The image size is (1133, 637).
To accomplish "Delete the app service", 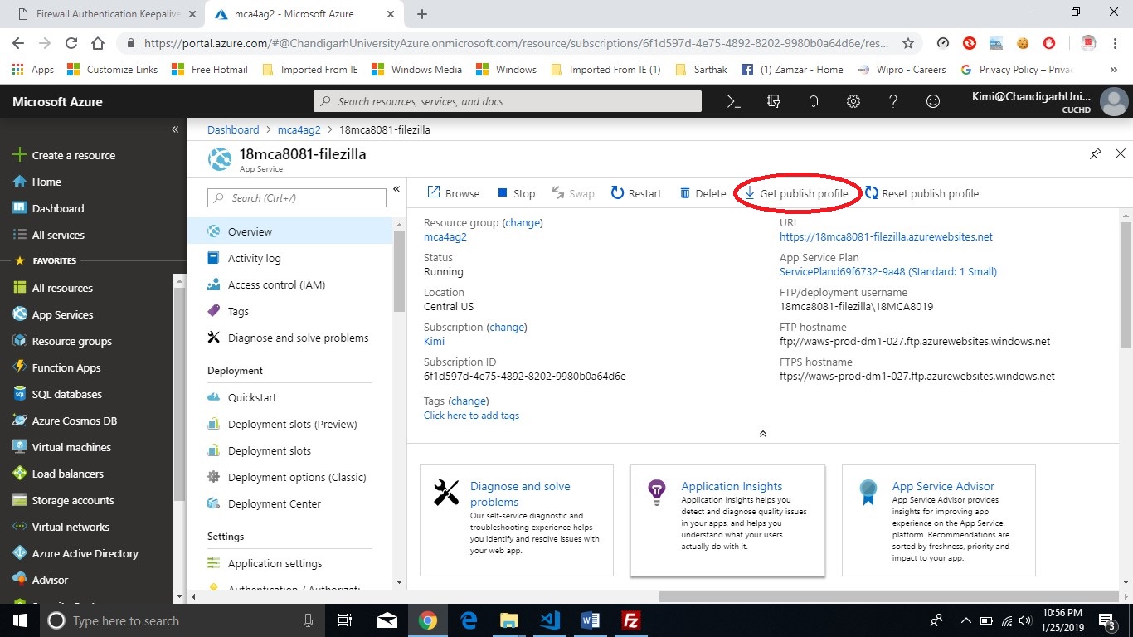I will pos(703,193).
